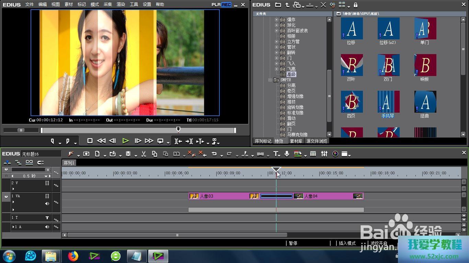Open the 渲染 menu in menu bar
The height and width of the screenshot is (263, 469).
pos(121,4)
